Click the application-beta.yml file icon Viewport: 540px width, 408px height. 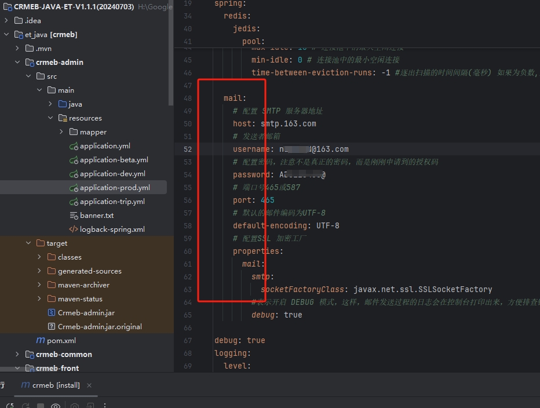[74, 160]
